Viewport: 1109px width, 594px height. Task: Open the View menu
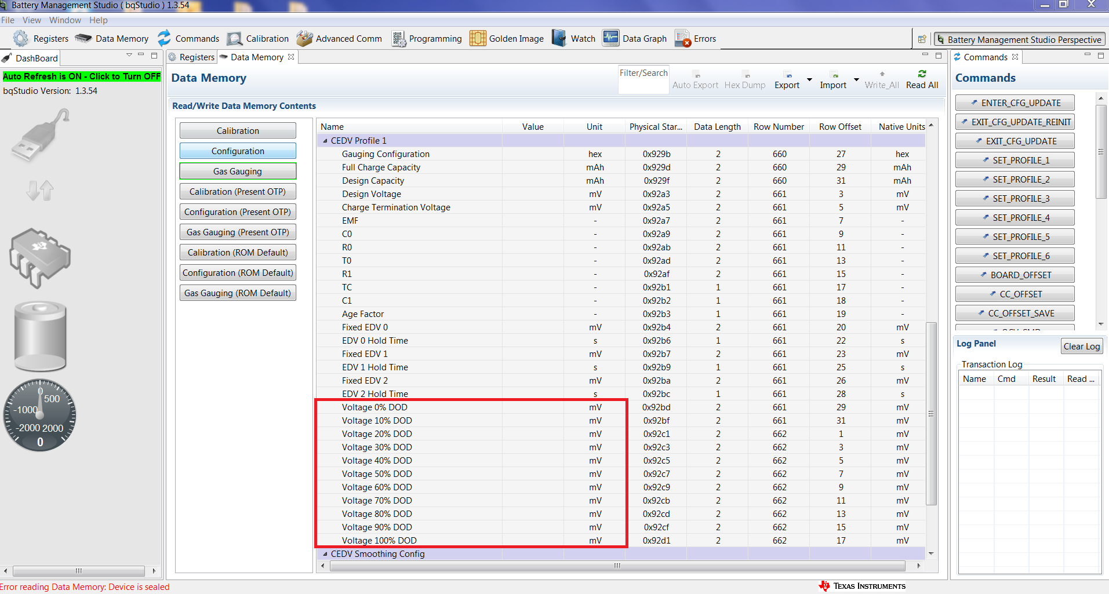point(32,20)
